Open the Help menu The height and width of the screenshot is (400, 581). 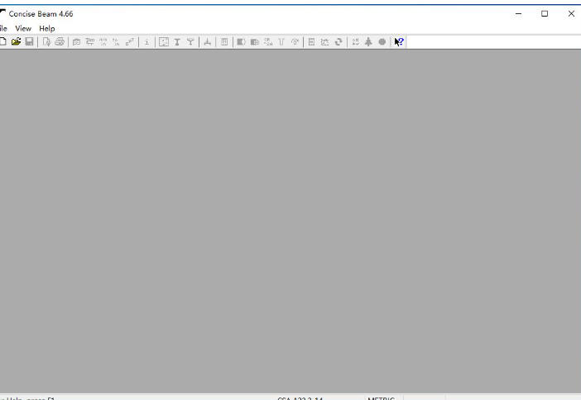click(x=46, y=28)
